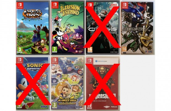Select the Super Monkey Ball Banana Rumble cover
The image size is (171, 111).
(x=68, y=83)
